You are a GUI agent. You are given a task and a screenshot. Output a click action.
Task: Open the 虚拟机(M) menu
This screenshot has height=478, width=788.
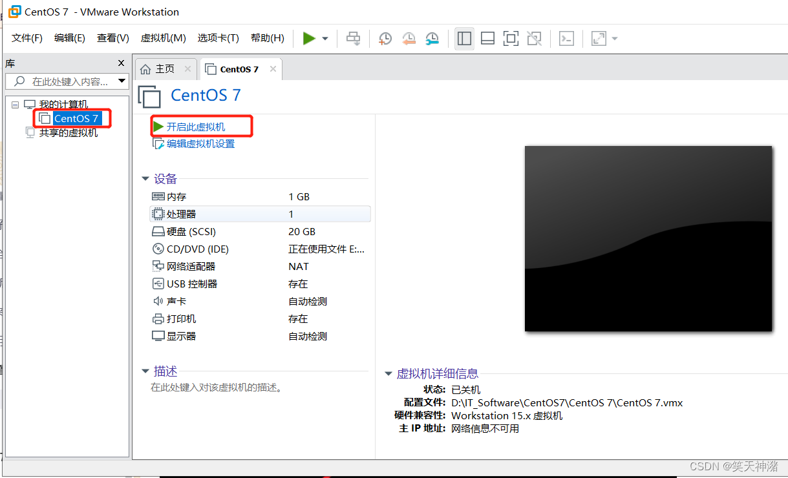(164, 38)
